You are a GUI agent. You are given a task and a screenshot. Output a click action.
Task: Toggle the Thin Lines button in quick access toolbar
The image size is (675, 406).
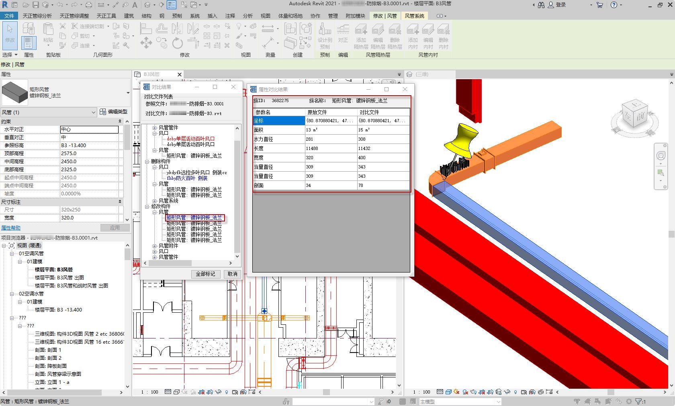(172, 5)
